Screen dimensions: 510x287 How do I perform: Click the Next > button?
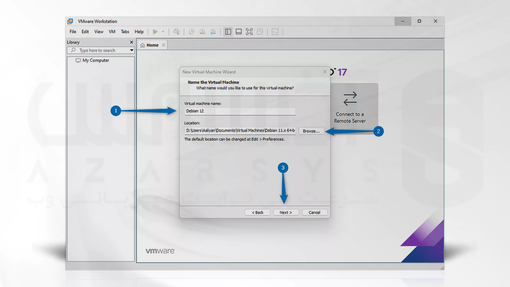(x=286, y=212)
